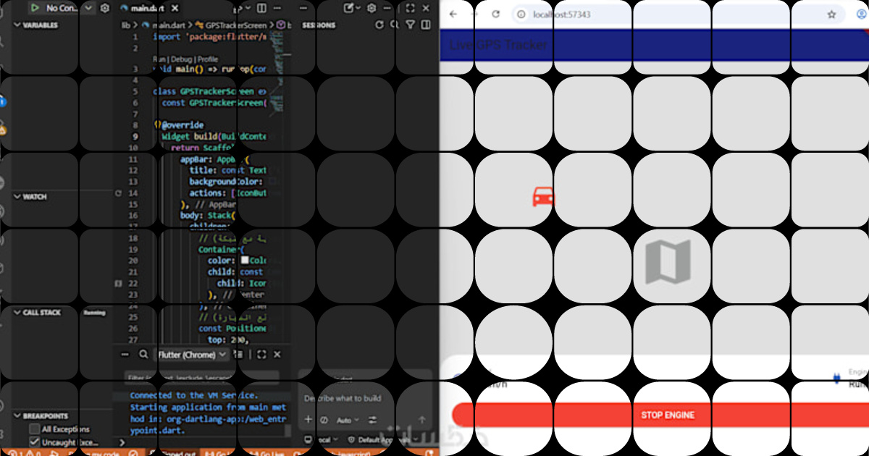Click the grey map placeholder icon
869x456 pixels.
pyautogui.click(x=668, y=262)
